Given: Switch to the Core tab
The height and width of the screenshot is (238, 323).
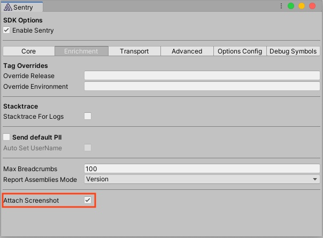Looking at the screenshot, I should [29, 51].
